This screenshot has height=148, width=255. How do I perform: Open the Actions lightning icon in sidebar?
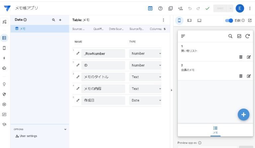4,58
